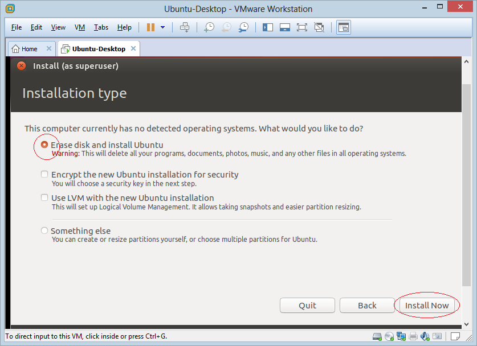Screen dimensions: 477x346
Task: Open the snapshot manager
Action: [x=244, y=27]
